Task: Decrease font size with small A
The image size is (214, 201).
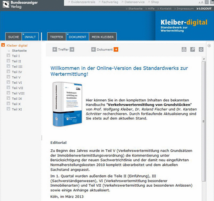Action: click(x=199, y=3)
